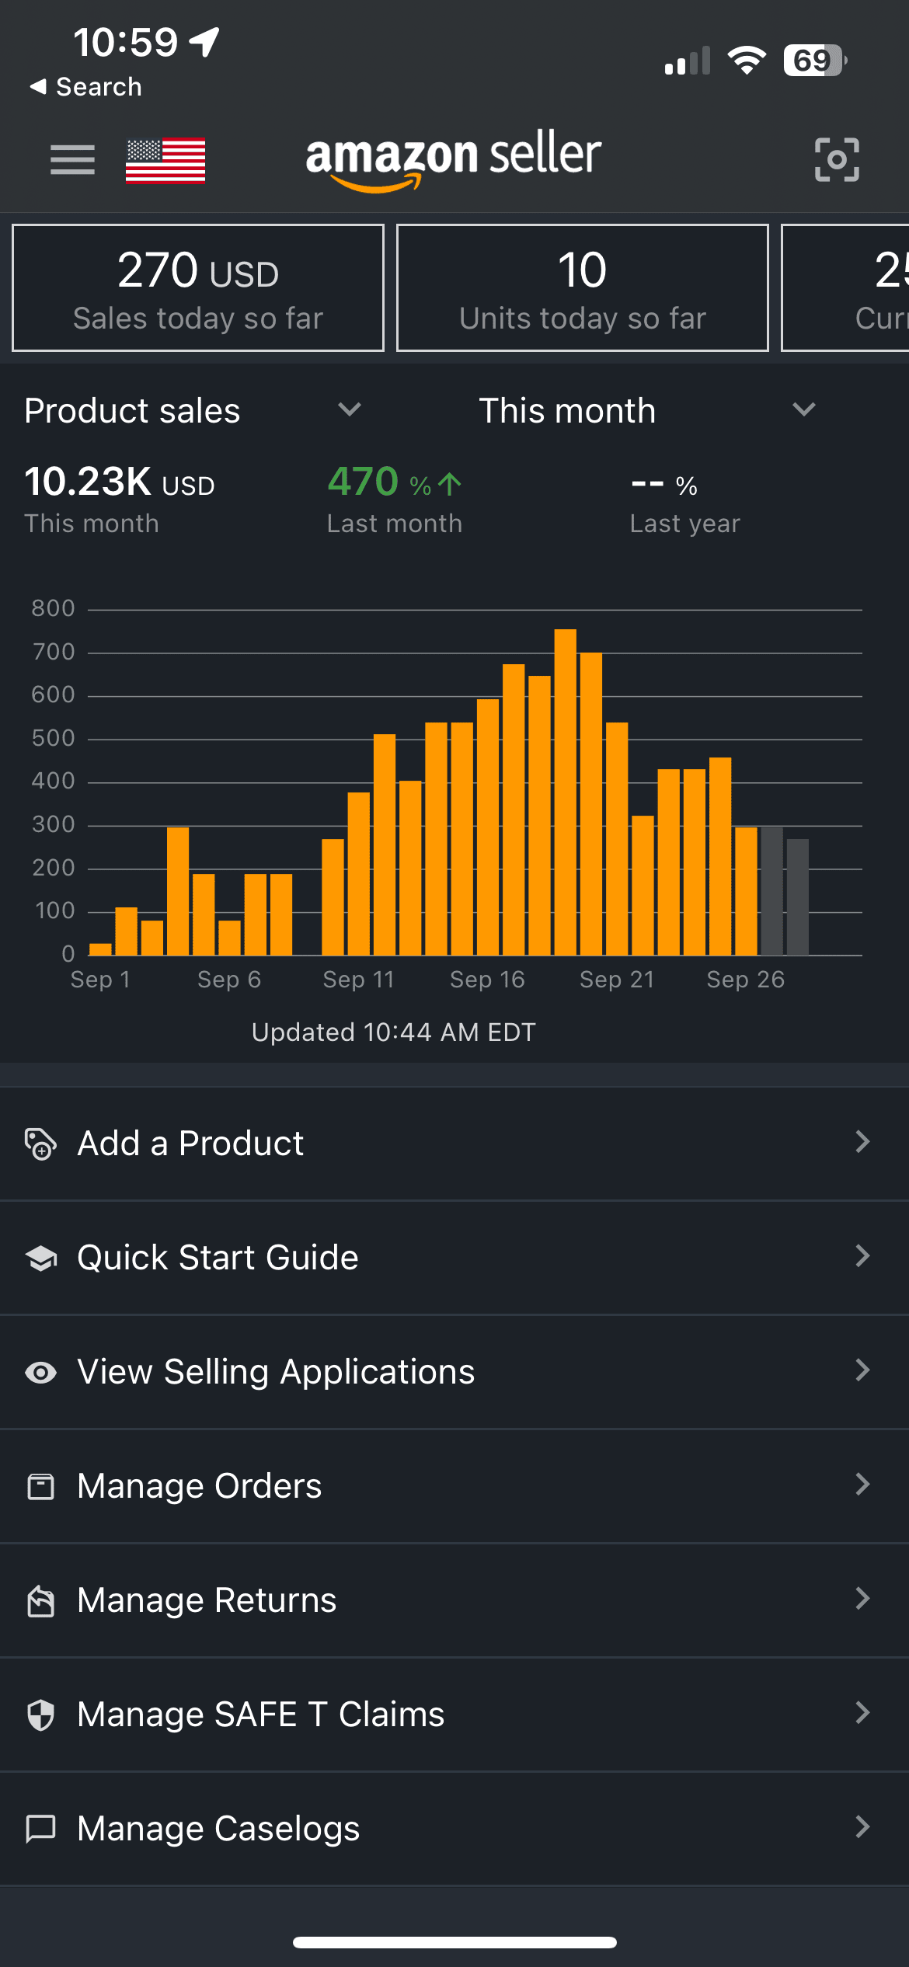
Task: Tap the eye icon for Selling Applications
Action: tap(40, 1372)
